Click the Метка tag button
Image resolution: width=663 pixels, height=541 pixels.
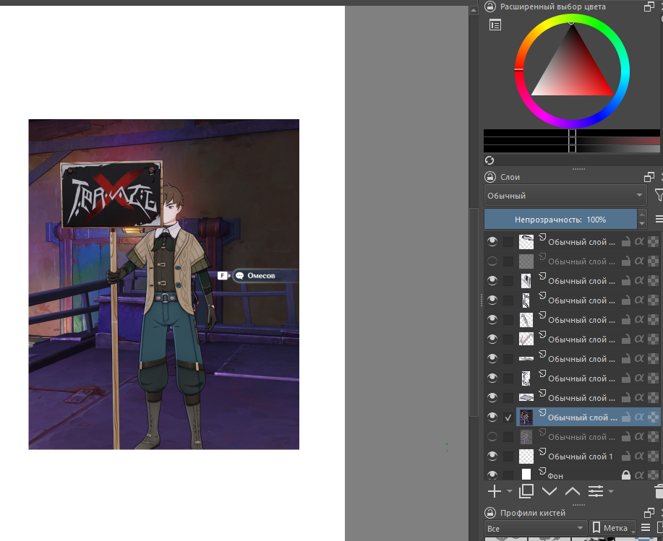tap(612, 528)
